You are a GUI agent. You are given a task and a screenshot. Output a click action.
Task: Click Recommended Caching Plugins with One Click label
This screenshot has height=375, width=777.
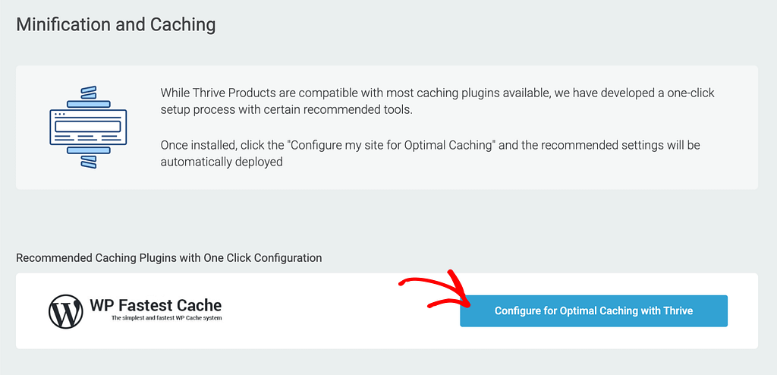click(169, 258)
